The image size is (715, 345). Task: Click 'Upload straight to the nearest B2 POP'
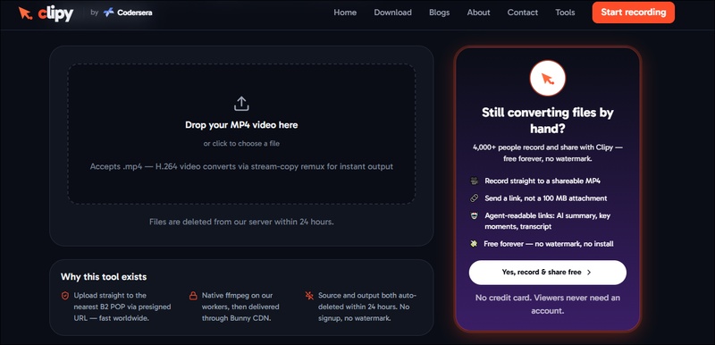click(x=122, y=307)
